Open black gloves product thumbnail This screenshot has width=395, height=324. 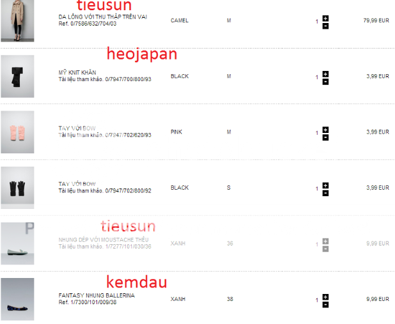coord(17,188)
